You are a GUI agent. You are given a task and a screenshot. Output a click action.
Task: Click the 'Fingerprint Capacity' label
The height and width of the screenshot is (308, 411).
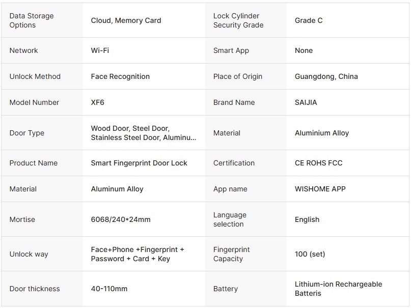coord(231,254)
